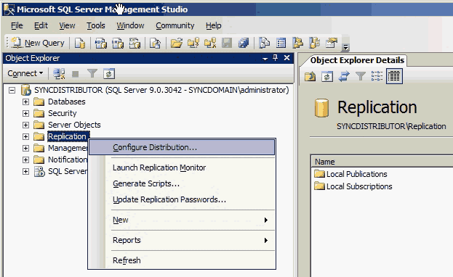
Task: Click the Summary list-page toolbar icon
Action: coord(281,43)
